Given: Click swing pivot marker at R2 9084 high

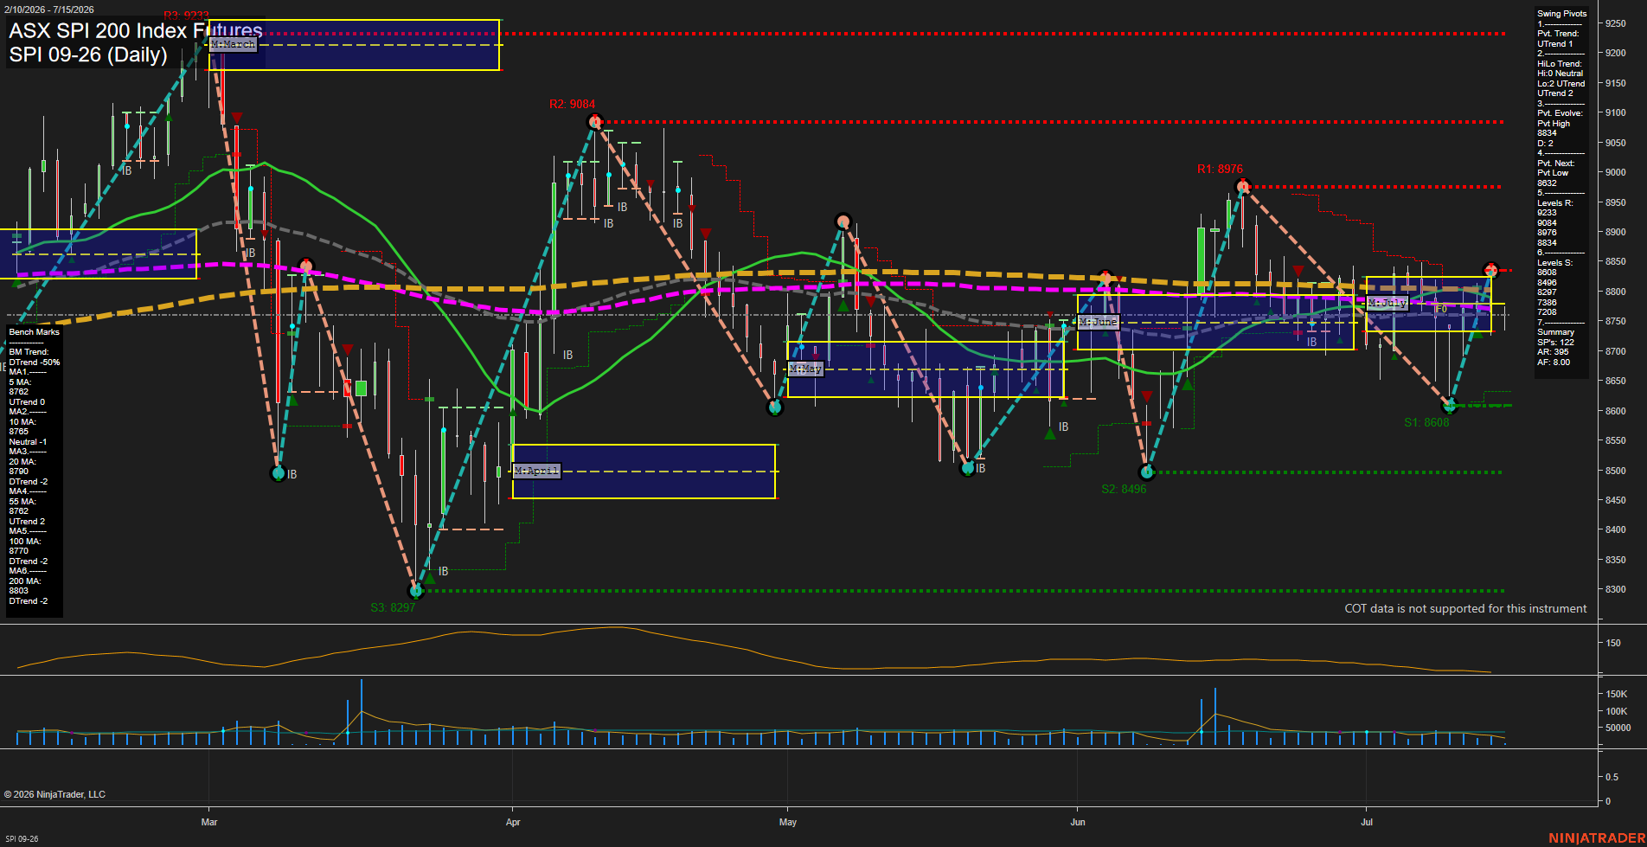Looking at the screenshot, I should click(594, 122).
